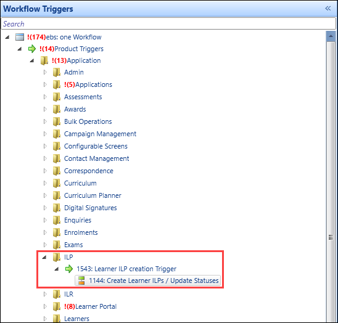Expand the Assessments folder

coord(45,97)
